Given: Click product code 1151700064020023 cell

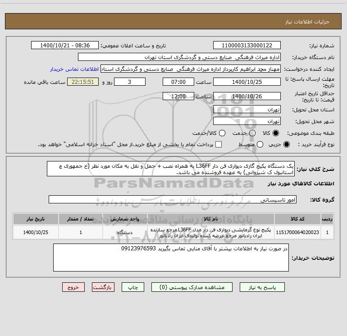Looking at the screenshot, I should 297,232.
